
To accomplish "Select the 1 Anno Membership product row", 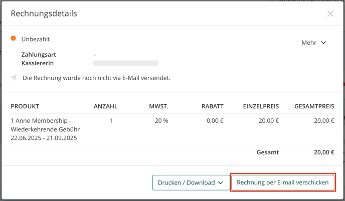I will pos(172,129).
